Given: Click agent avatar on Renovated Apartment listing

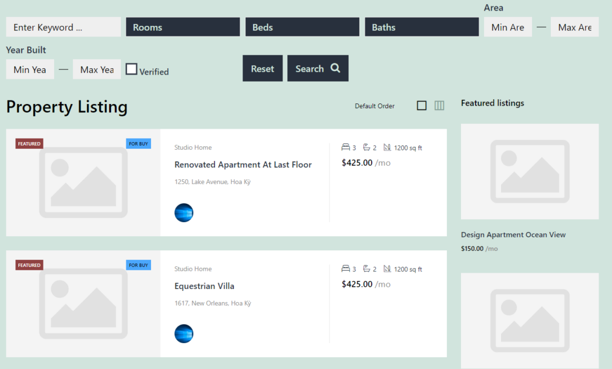Looking at the screenshot, I should tap(184, 213).
